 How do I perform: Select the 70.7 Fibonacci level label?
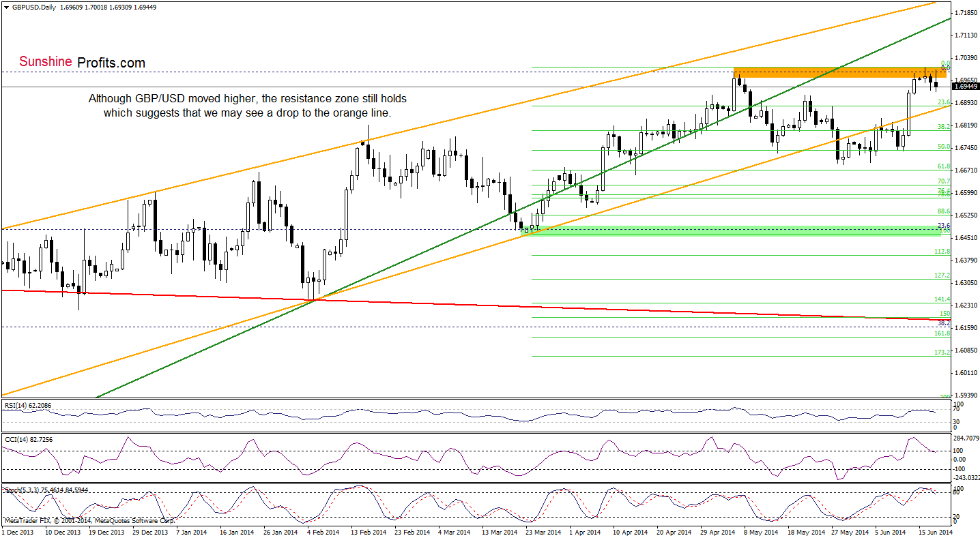pos(944,181)
